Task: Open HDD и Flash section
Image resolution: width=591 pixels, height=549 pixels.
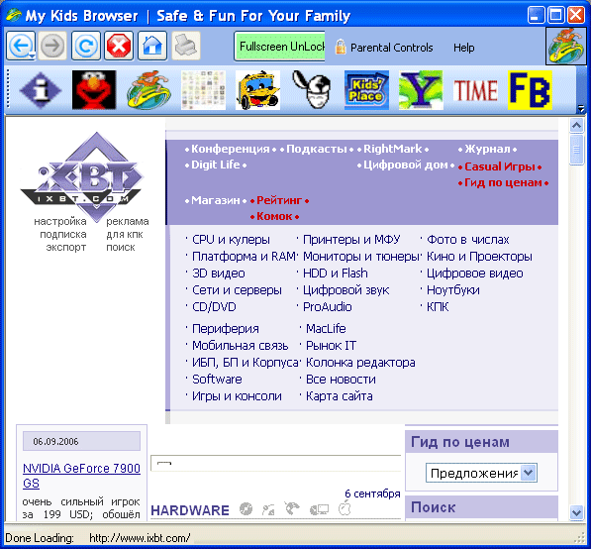Action: point(336,274)
